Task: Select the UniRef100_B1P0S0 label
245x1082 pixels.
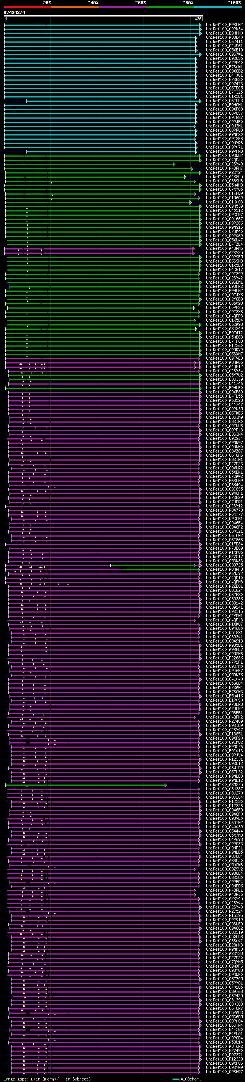Action: [224, 700]
